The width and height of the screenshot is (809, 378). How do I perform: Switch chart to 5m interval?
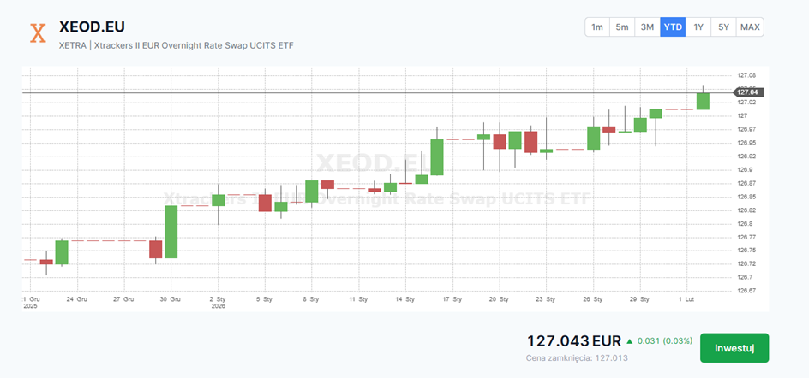[x=622, y=27]
